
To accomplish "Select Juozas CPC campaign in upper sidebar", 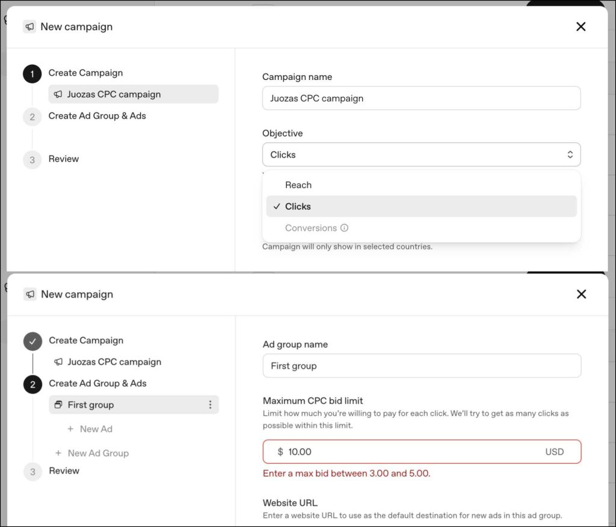I will 133,94.
